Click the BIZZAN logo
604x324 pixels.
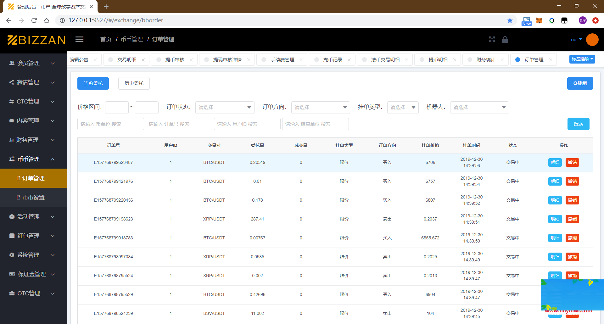point(36,40)
